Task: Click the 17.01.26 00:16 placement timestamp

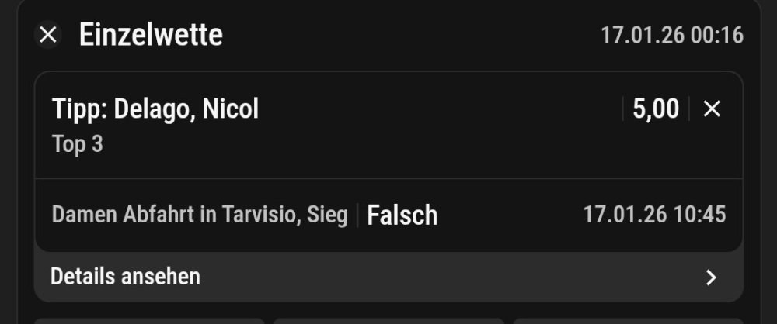Action: (672, 36)
